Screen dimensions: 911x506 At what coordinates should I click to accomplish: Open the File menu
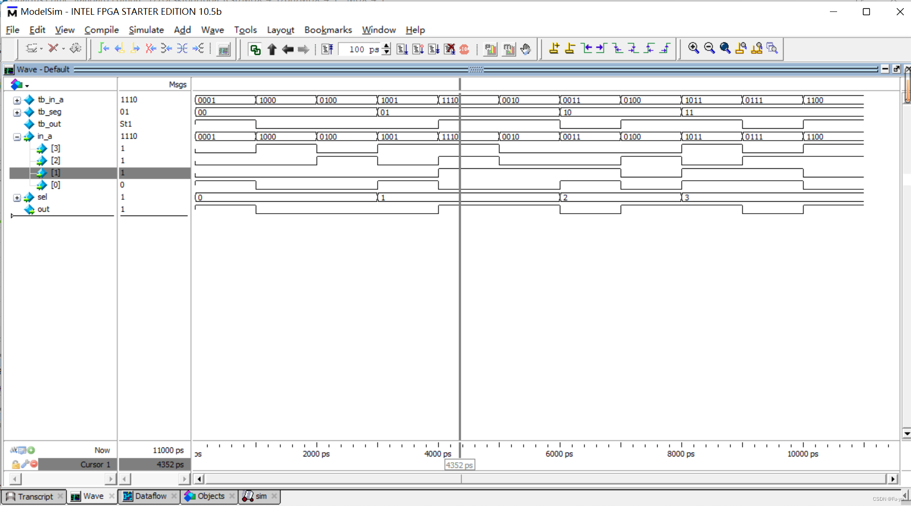pyautogui.click(x=12, y=30)
